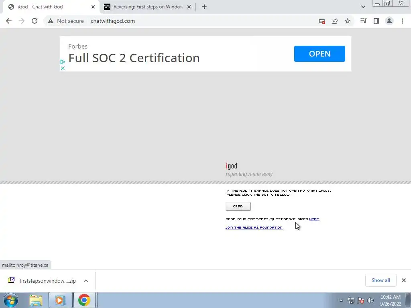Image resolution: width=411 pixels, height=308 pixels.
Task: Click the Full SOC 2 Certification ad headline
Action: (x=134, y=58)
